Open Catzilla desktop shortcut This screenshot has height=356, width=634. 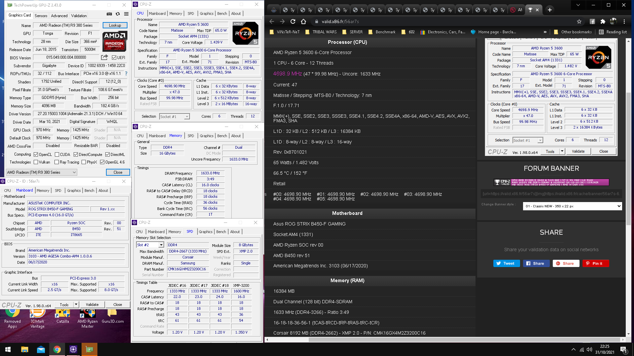(x=63, y=316)
